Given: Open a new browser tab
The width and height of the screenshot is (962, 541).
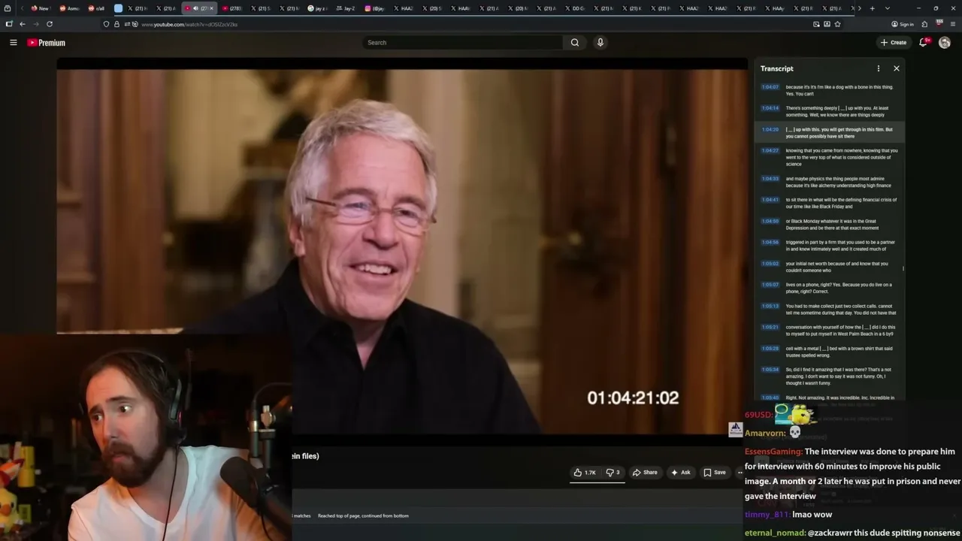Looking at the screenshot, I should pos(872,8).
